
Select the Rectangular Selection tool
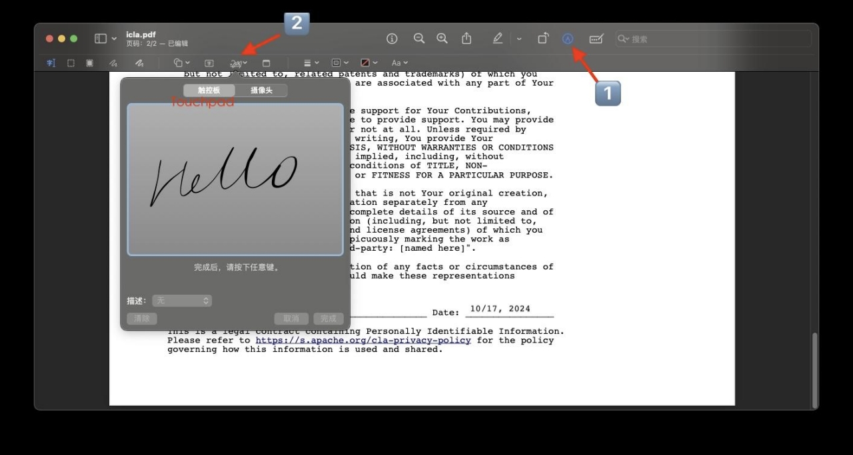[x=71, y=63]
